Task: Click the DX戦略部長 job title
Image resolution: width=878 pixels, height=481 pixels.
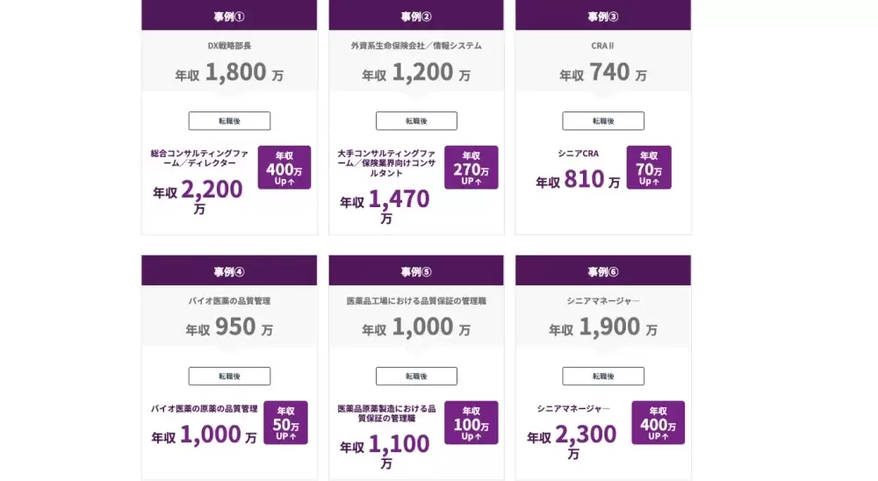Action: (229, 46)
